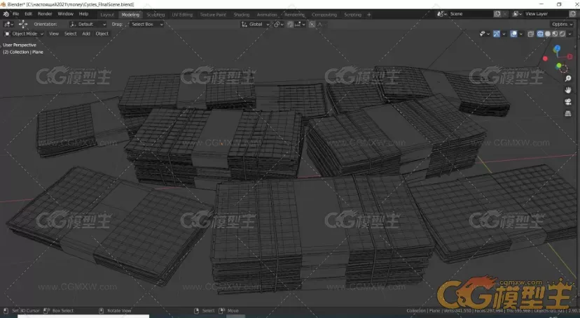Toggle viewport overlays display
The height and width of the screenshot is (318, 580).
tap(513, 34)
